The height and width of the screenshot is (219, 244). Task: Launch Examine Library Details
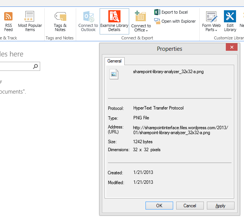(114, 21)
